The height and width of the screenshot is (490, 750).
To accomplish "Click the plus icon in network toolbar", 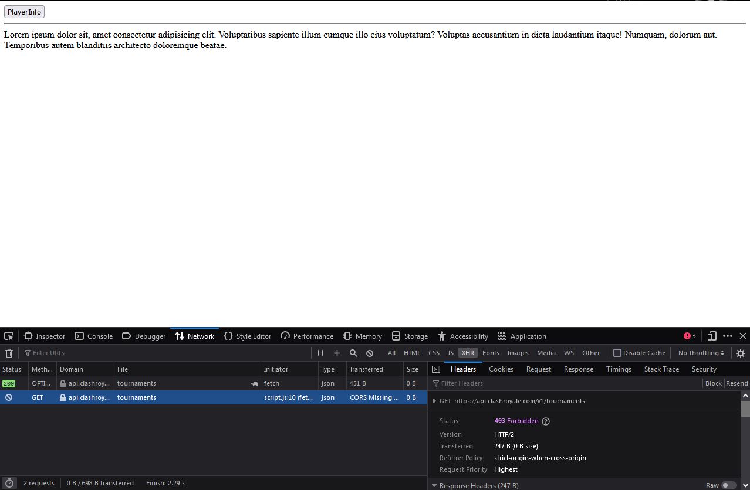I will (337, 353).
